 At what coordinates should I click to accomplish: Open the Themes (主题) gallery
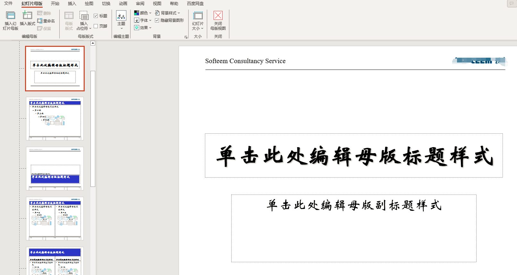[x=121, y=20]
